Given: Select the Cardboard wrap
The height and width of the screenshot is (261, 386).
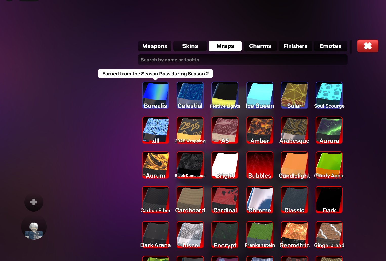Looking at the screenshot, I should (190, 200).
